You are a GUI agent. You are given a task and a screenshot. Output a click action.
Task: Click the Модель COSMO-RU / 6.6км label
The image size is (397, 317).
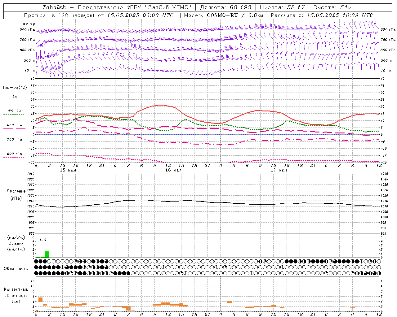point(223,15)
